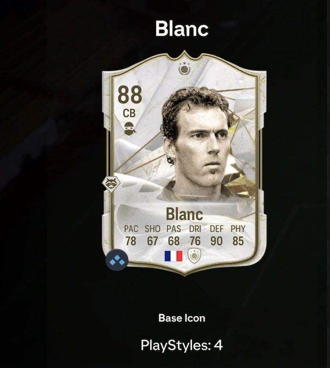Image resolution: width=330 pixels, height=368 pixels.
Task: Click the player portrait on card
Action: tap(195, 143)
